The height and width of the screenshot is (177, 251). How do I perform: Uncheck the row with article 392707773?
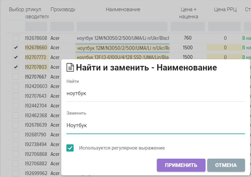[x=15, y=57]
